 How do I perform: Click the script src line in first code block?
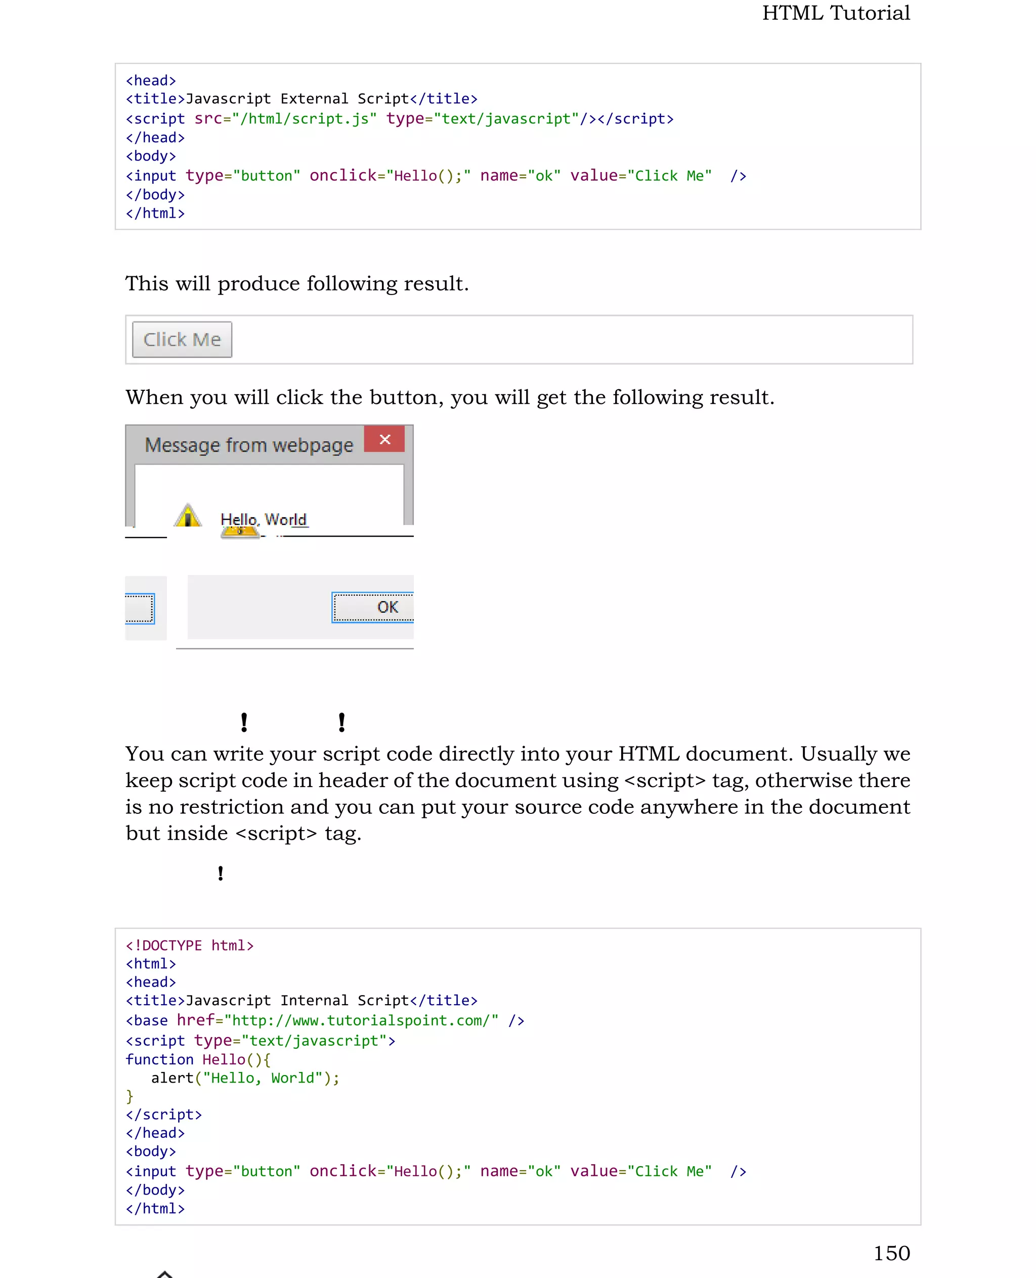point(400,119)
